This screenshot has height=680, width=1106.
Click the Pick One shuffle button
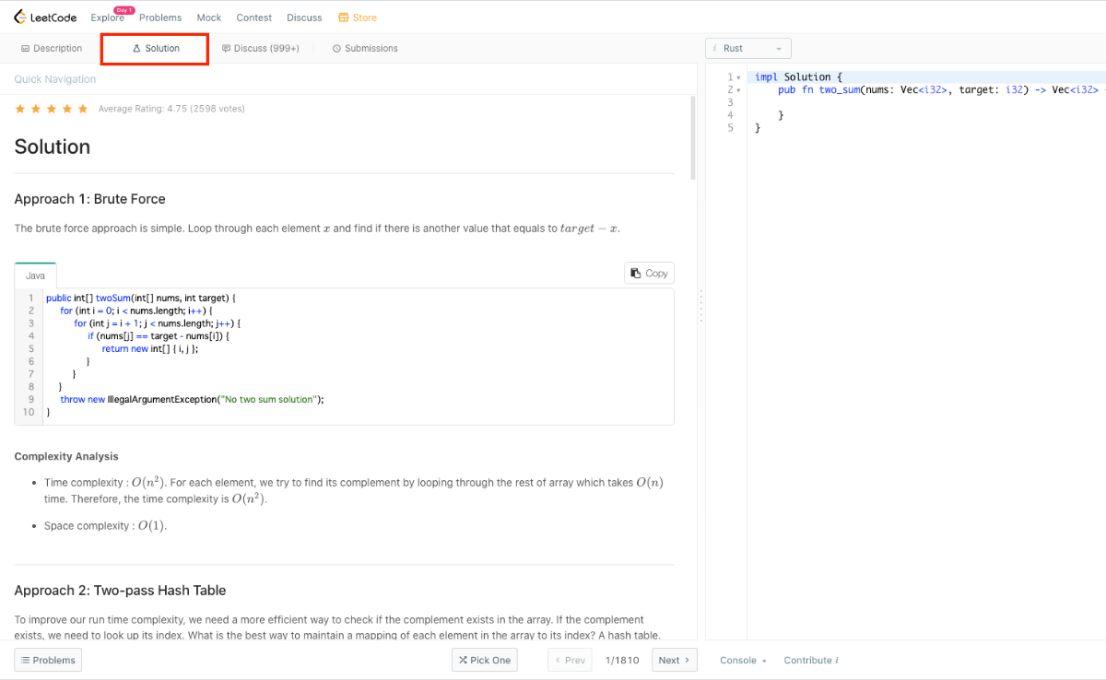484,660
